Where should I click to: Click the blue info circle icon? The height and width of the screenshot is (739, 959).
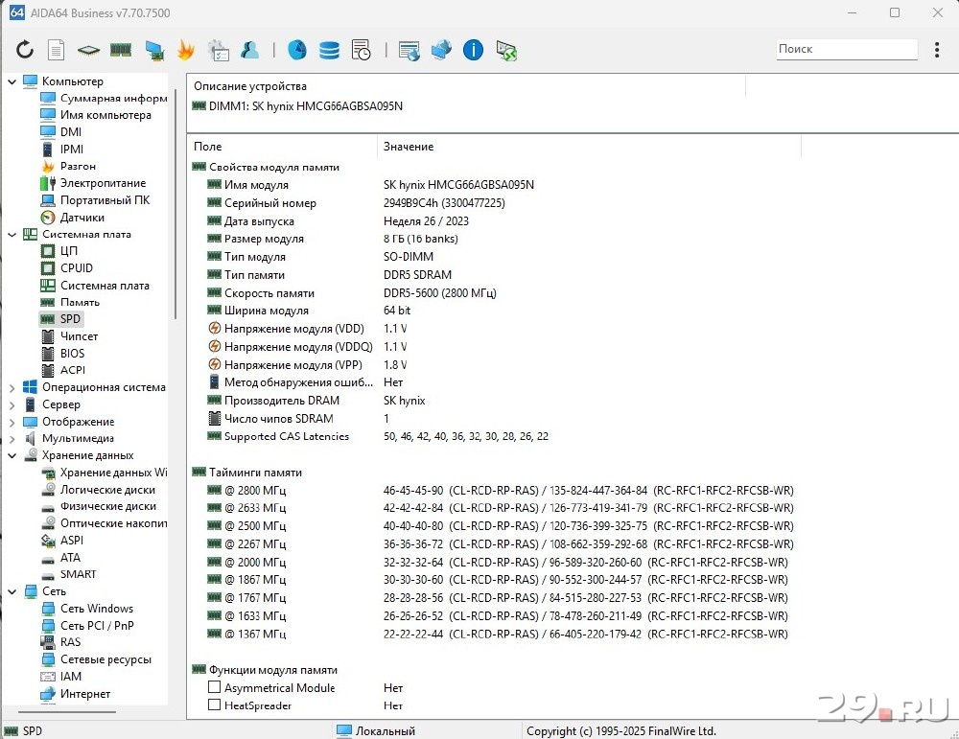473,50
